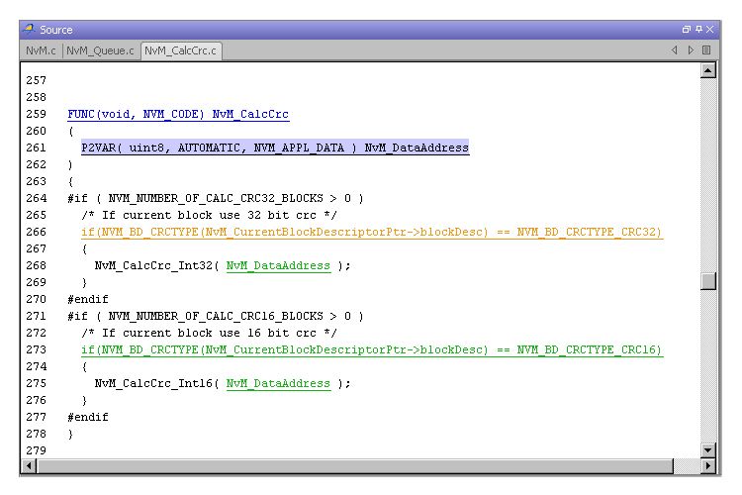Click the '#if ( NVM_NUMBER_OF_CALC_CRC16_BLOCKS > 0 )' line
Image resolution: width=742 pixels, height=495 pixels.
point(216,317)
